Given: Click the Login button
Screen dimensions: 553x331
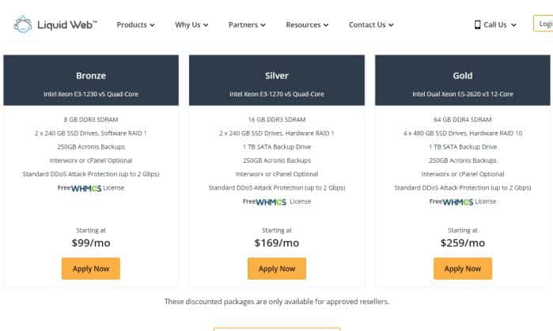Looking at the screenshot, I should (544, 24).
